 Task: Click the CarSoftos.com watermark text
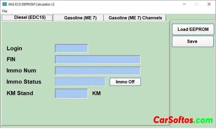click(183, 120)
